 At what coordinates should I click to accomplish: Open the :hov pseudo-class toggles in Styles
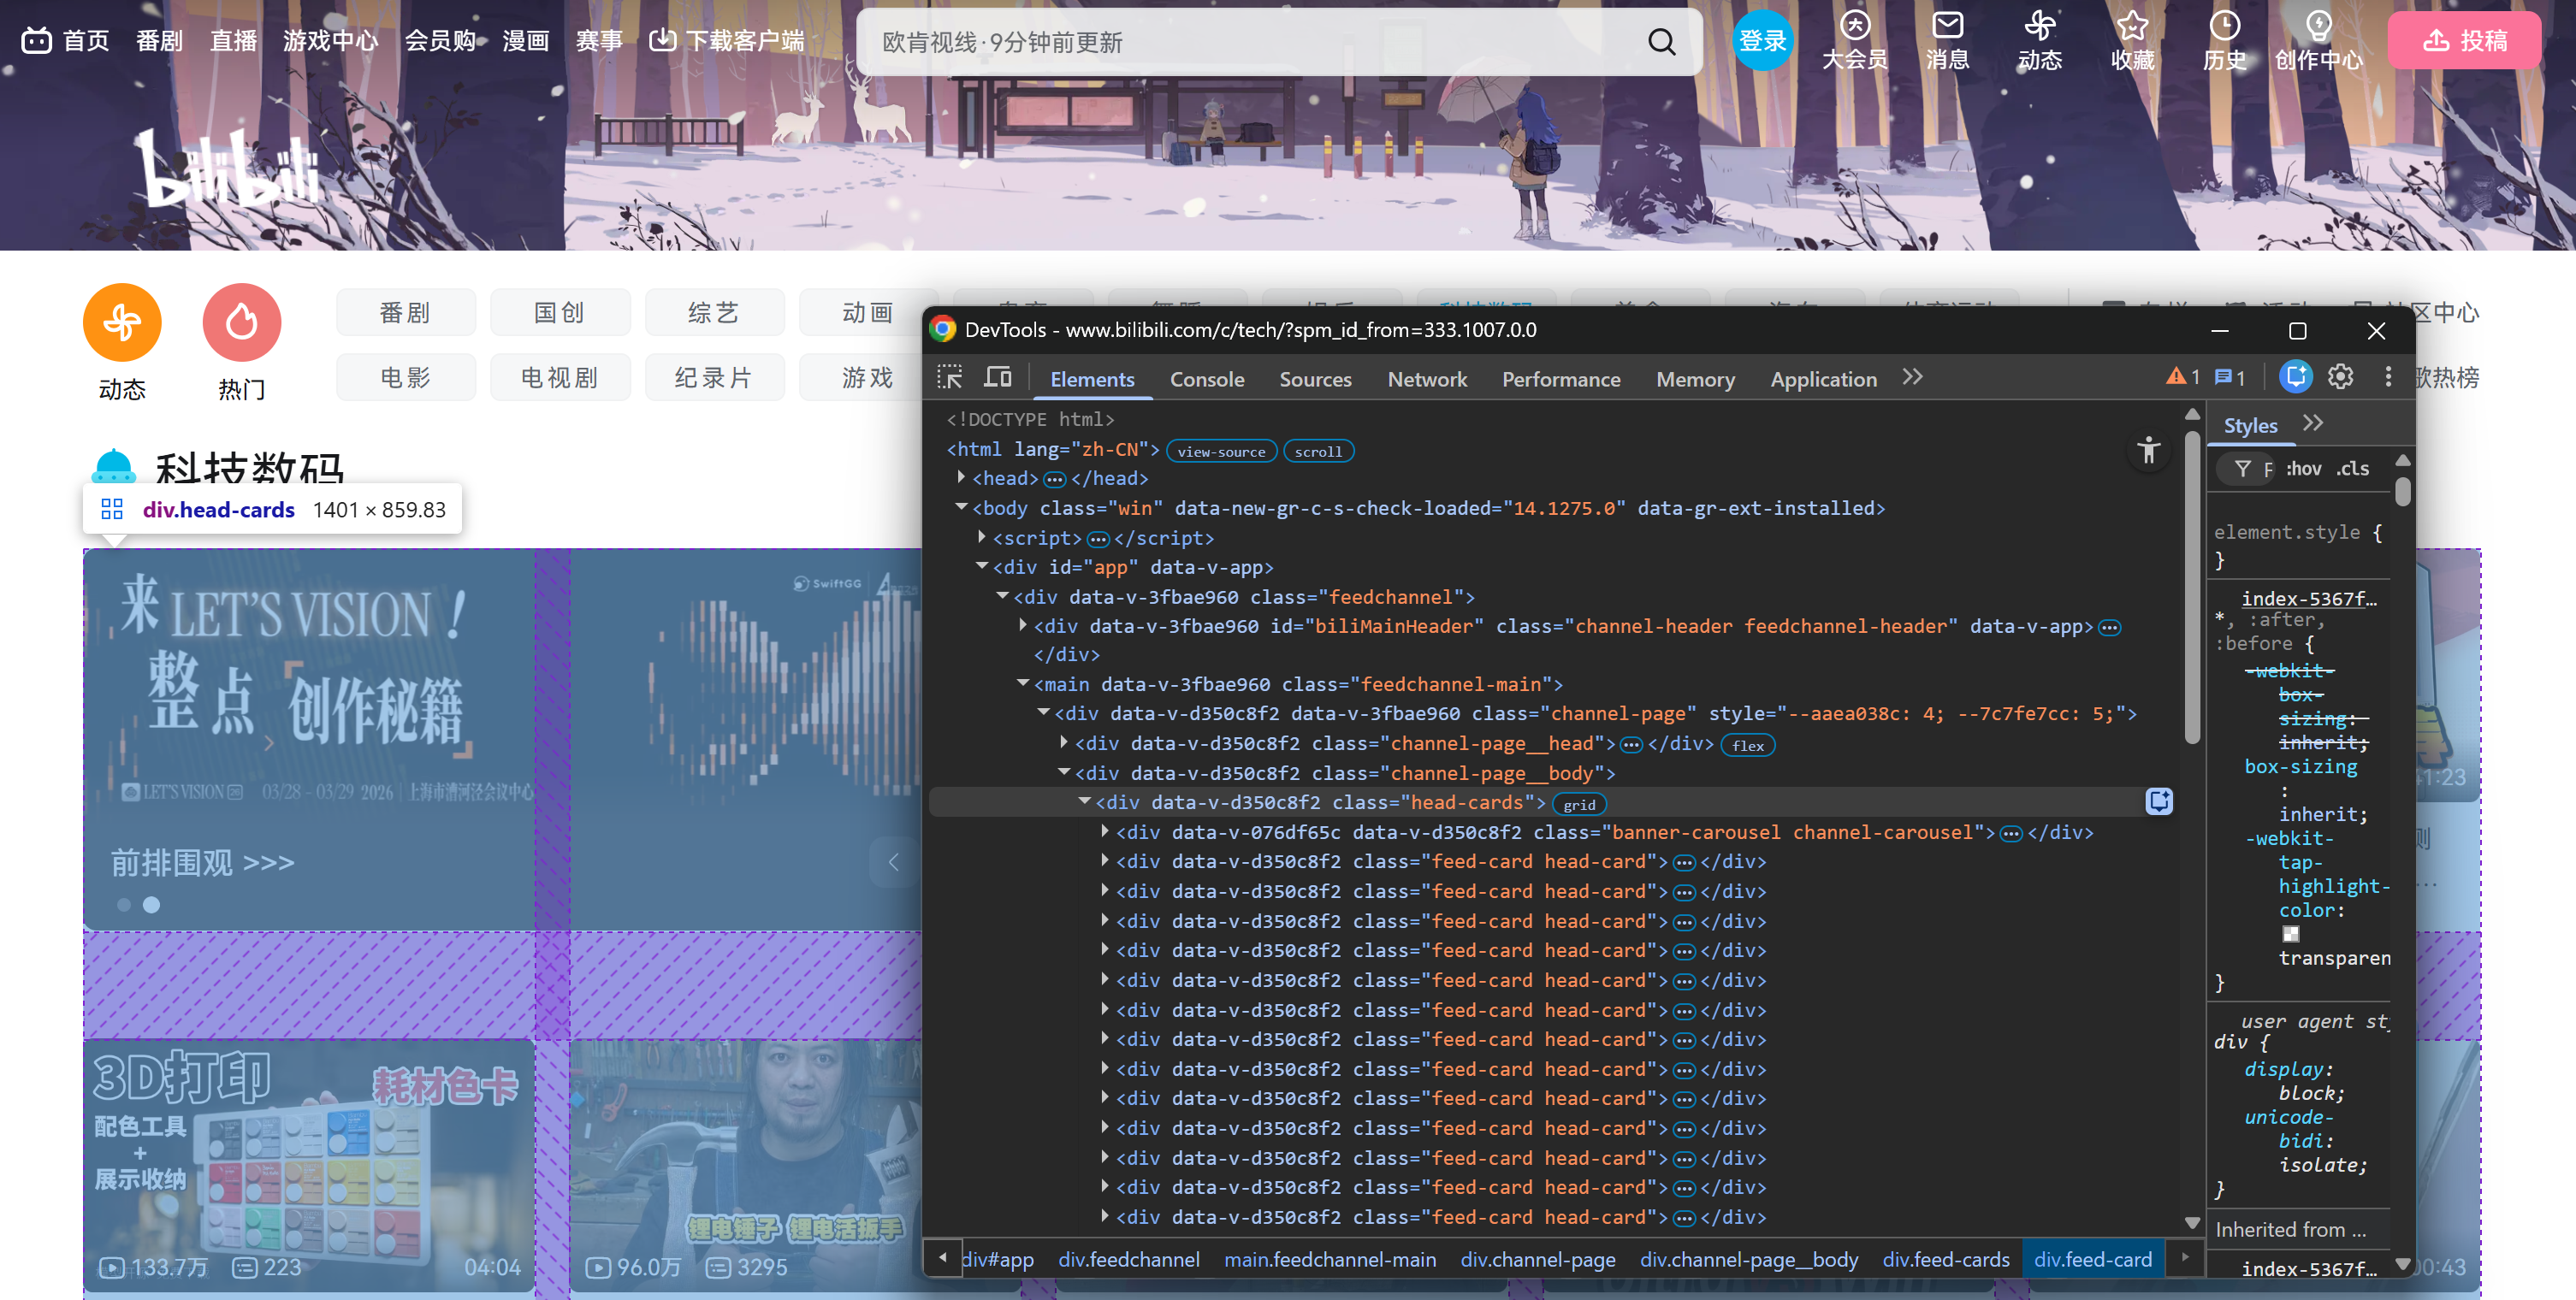pyautogui.click(x=2304, y=467)
